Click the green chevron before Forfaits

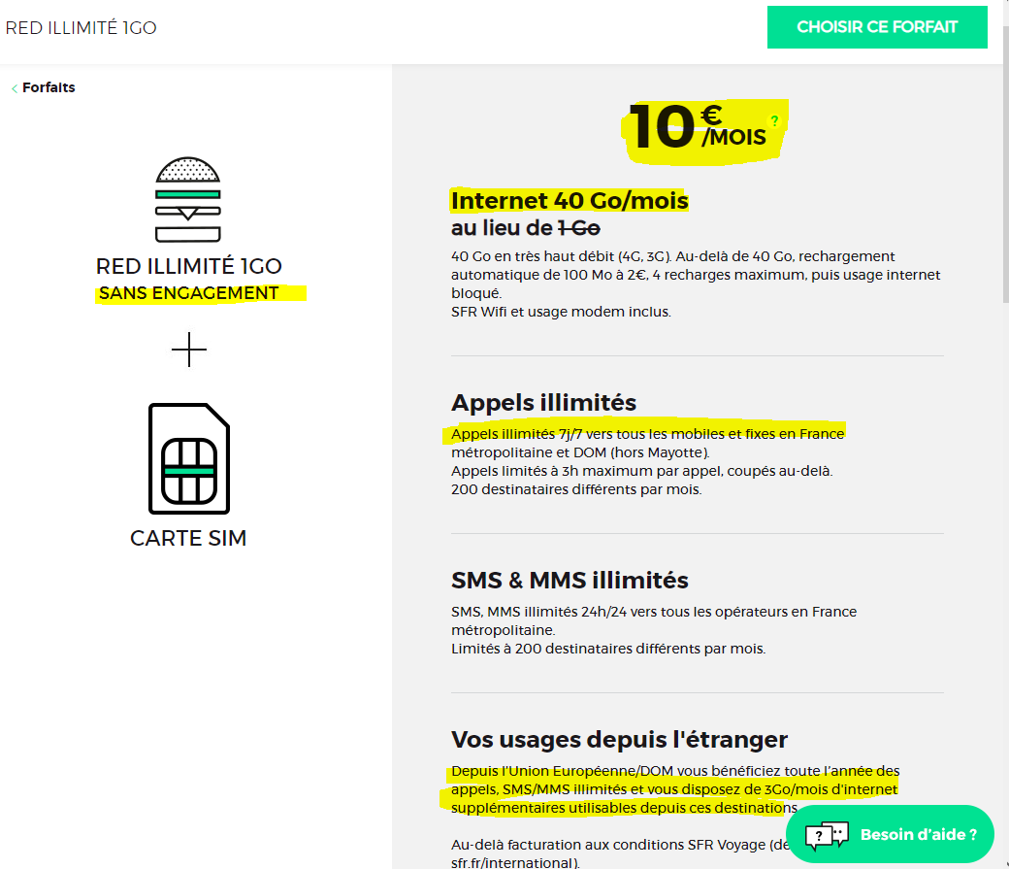tap(15, 88)
